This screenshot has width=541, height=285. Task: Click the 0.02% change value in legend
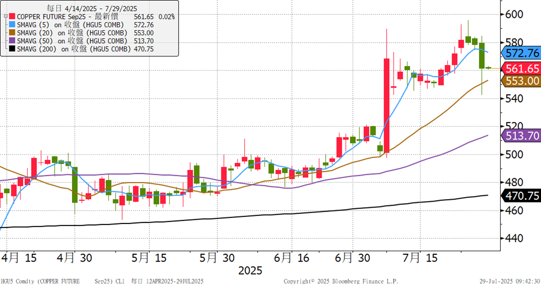pyautogui.click(x=167, y=16)
